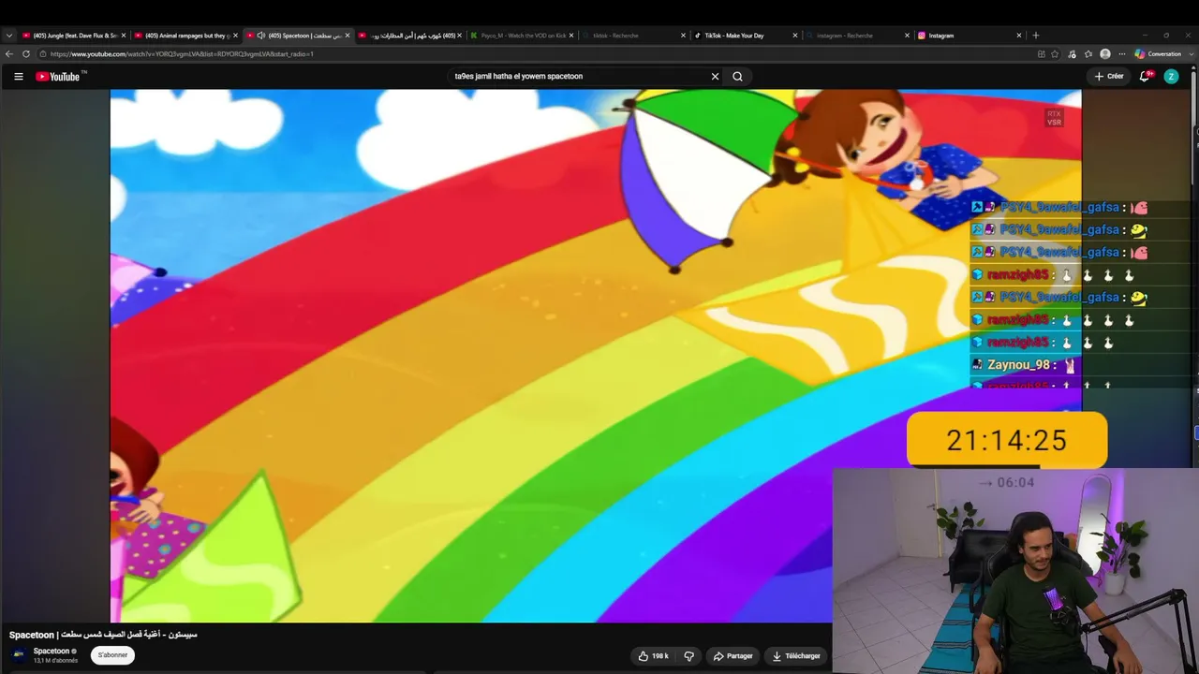Click the browser address bar URL
Viewport: 1199px width, 674px height.
click(183, 54)
